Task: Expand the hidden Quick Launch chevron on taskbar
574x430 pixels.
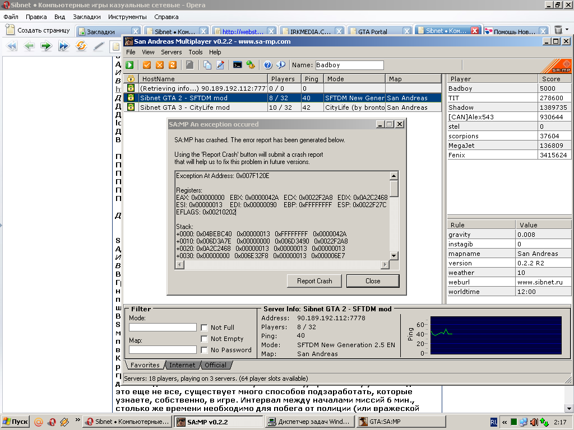Action: click(x=77, y=420)
